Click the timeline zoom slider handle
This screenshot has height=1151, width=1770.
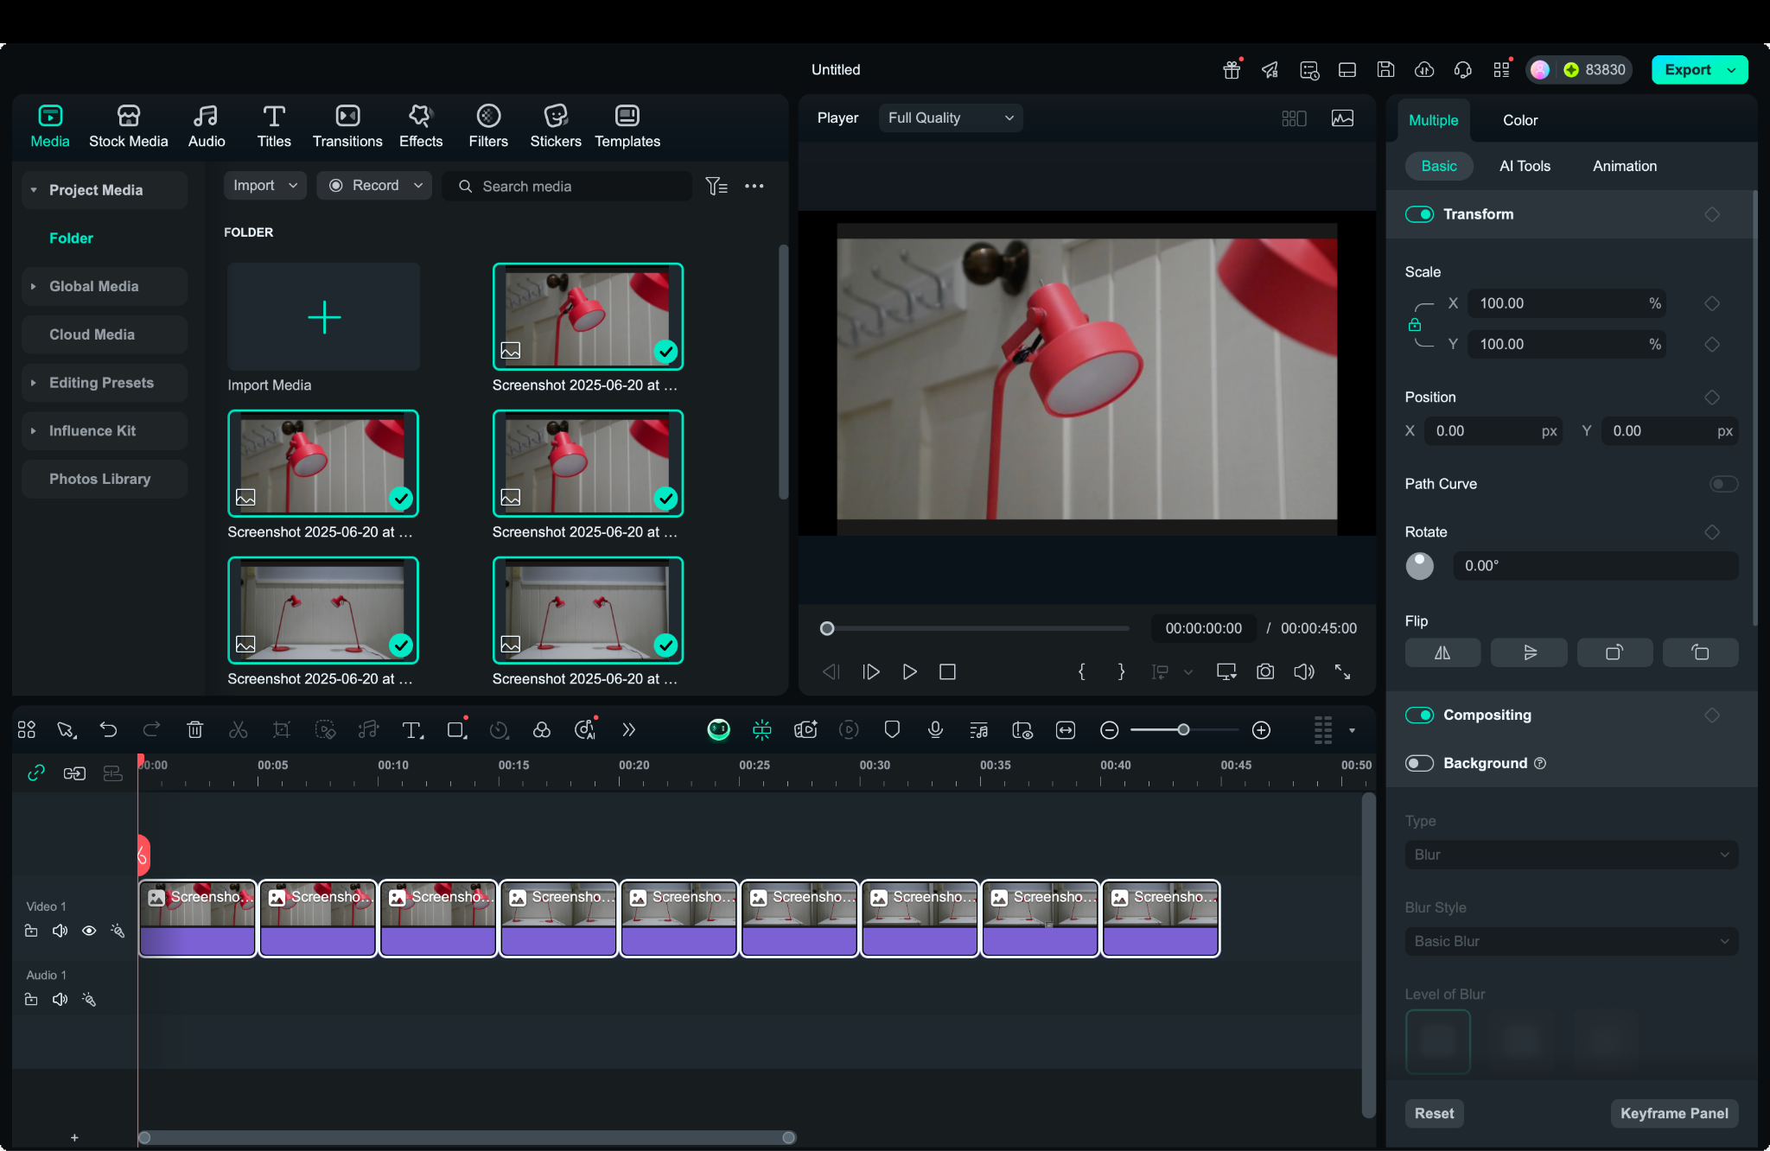pyautogui.click(x=1183, y=730)
